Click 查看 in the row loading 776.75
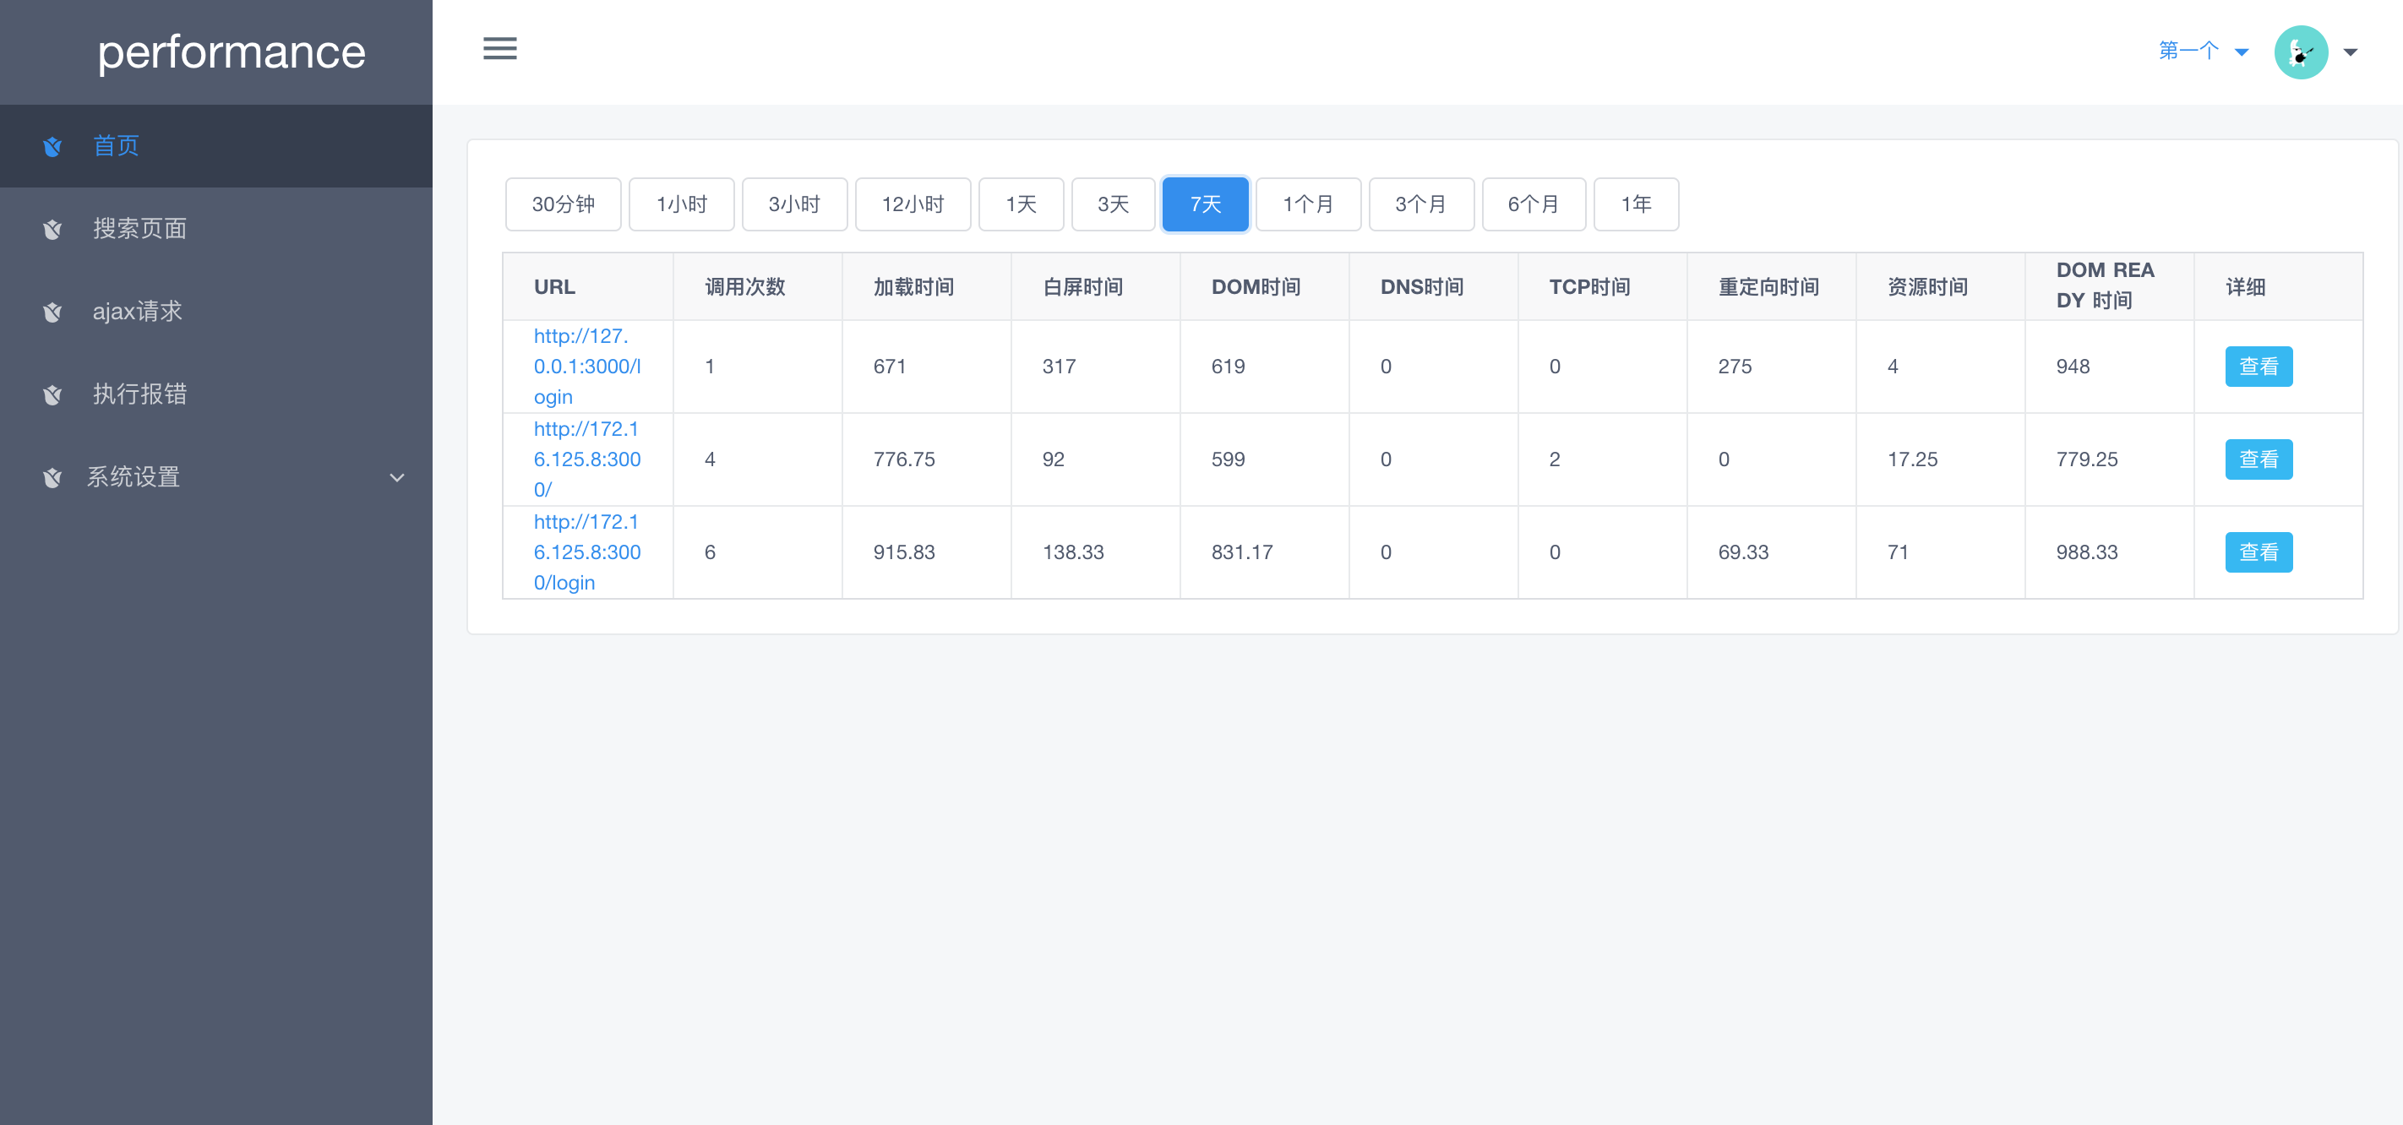Viewport: 2403px width, 1125px height. pyautogui.click(x=2259, y=460)
